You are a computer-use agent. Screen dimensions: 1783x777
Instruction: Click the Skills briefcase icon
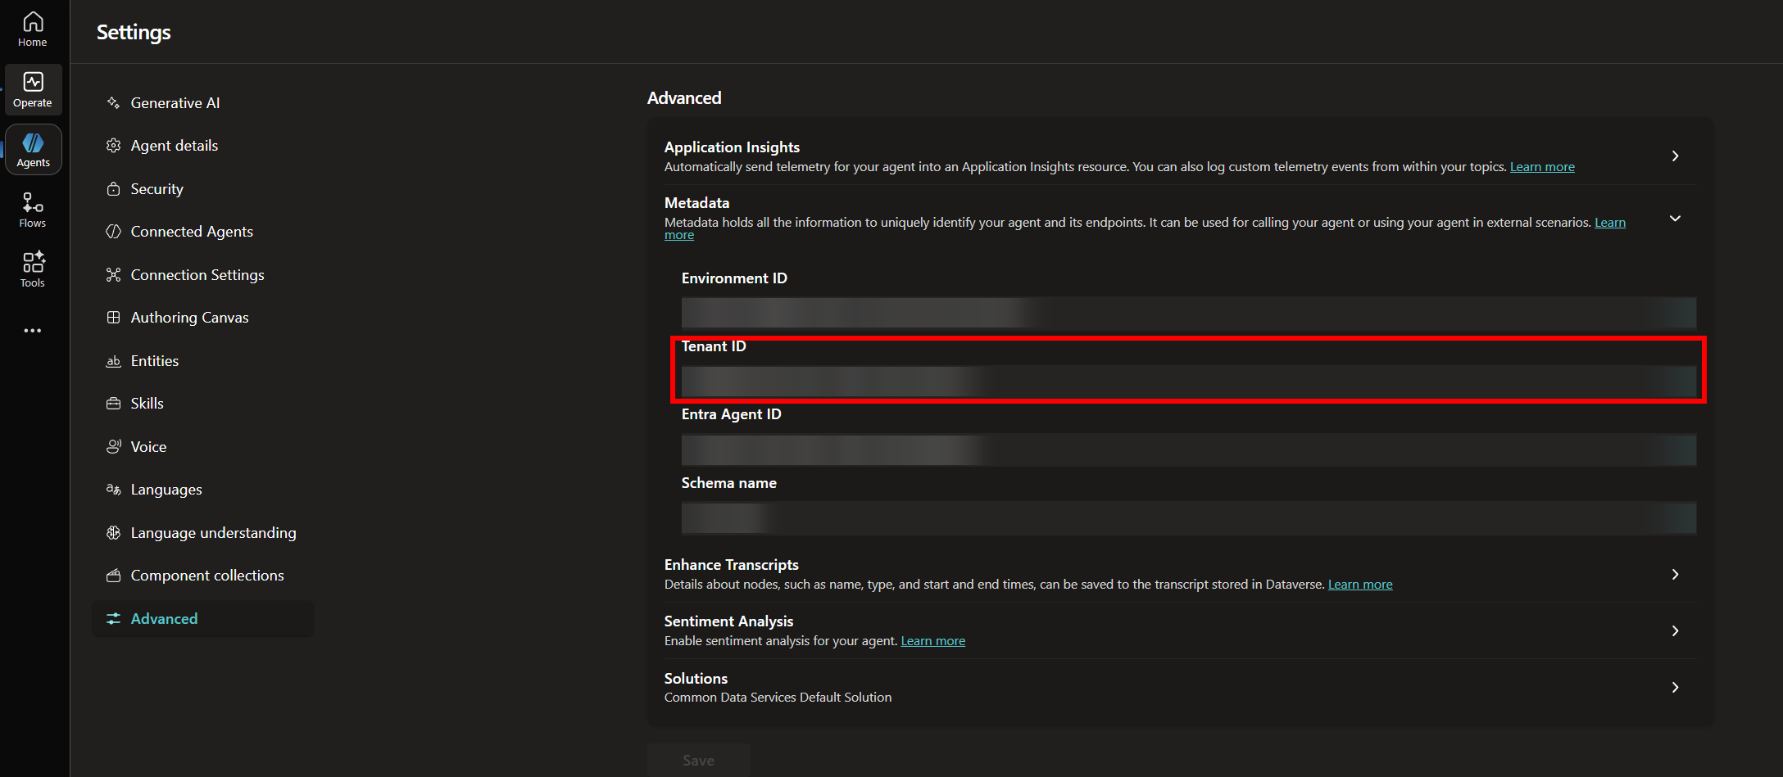[113, 404]
